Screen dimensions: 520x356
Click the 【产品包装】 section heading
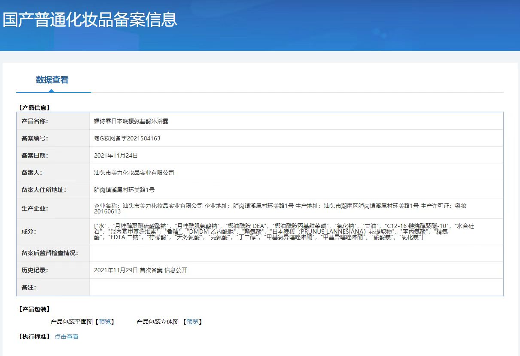[x=34, y=309]
